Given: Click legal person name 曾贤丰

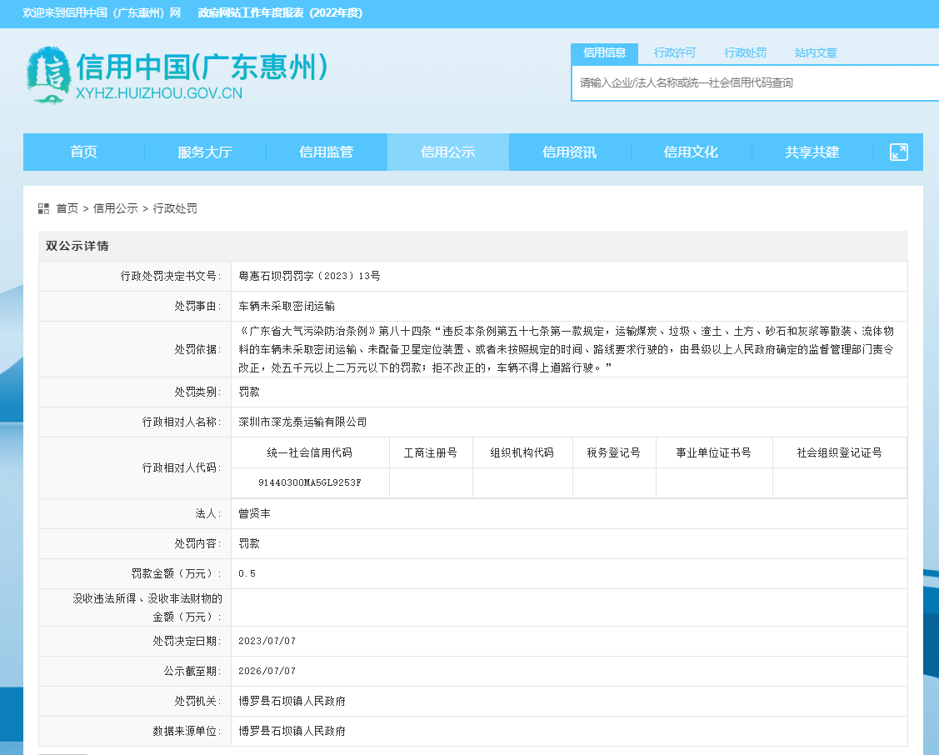Looking at the screenshot, I should coord(254,513).
